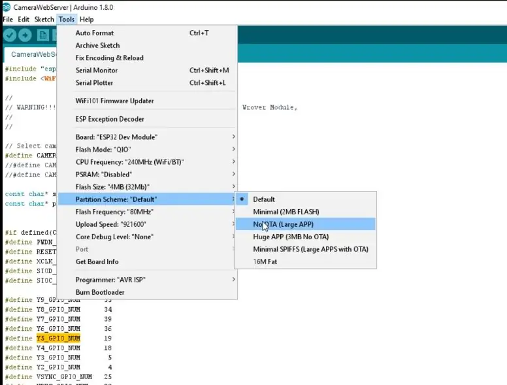Launch WiFi101 Firmware Updater
Screen dimensions: 507x385
pyautogui.click(x=147, y=101)
